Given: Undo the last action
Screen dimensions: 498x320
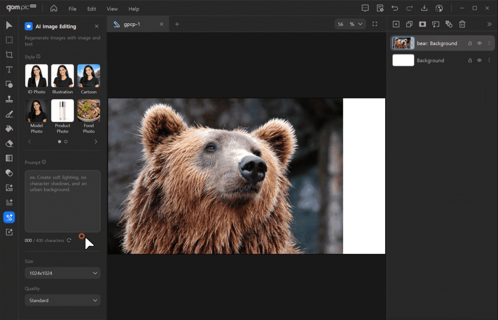Looking at the screenshot, I should (395, 8).
